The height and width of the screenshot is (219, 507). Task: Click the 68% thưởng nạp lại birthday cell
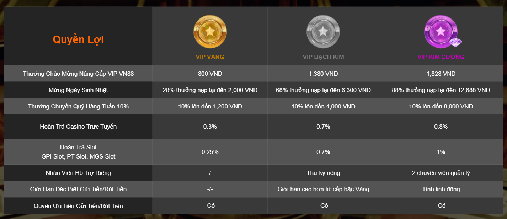tap(323, 90)
